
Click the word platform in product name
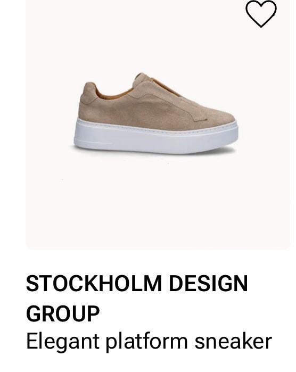coord(147,342)
